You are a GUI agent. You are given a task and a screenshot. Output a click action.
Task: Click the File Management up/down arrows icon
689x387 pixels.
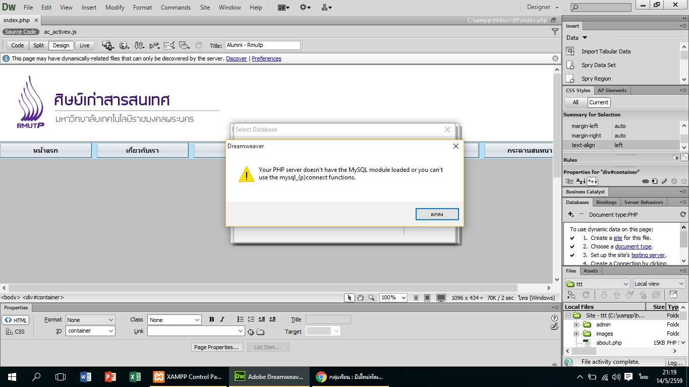tap(139, 45)
